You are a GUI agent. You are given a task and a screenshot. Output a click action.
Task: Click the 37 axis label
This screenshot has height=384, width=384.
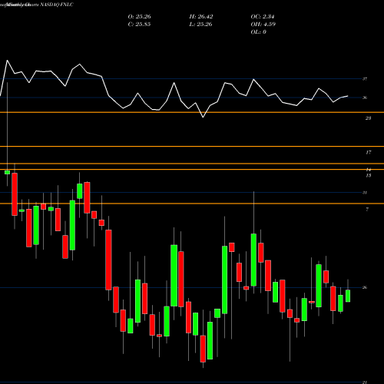pyautogui.click(x=365, y=79)
